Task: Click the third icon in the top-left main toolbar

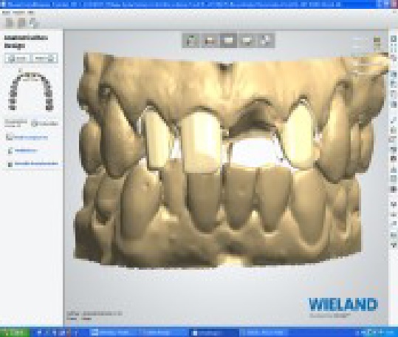Action: pyautogui.click(x=34, y=23)
